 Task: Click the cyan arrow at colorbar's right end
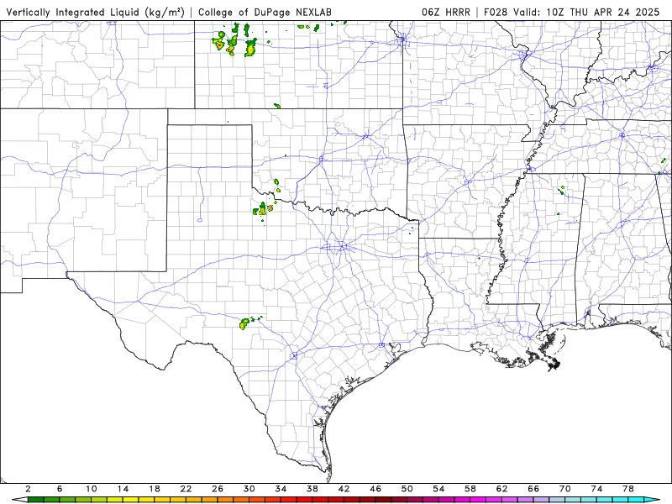(x=652, y=500)
